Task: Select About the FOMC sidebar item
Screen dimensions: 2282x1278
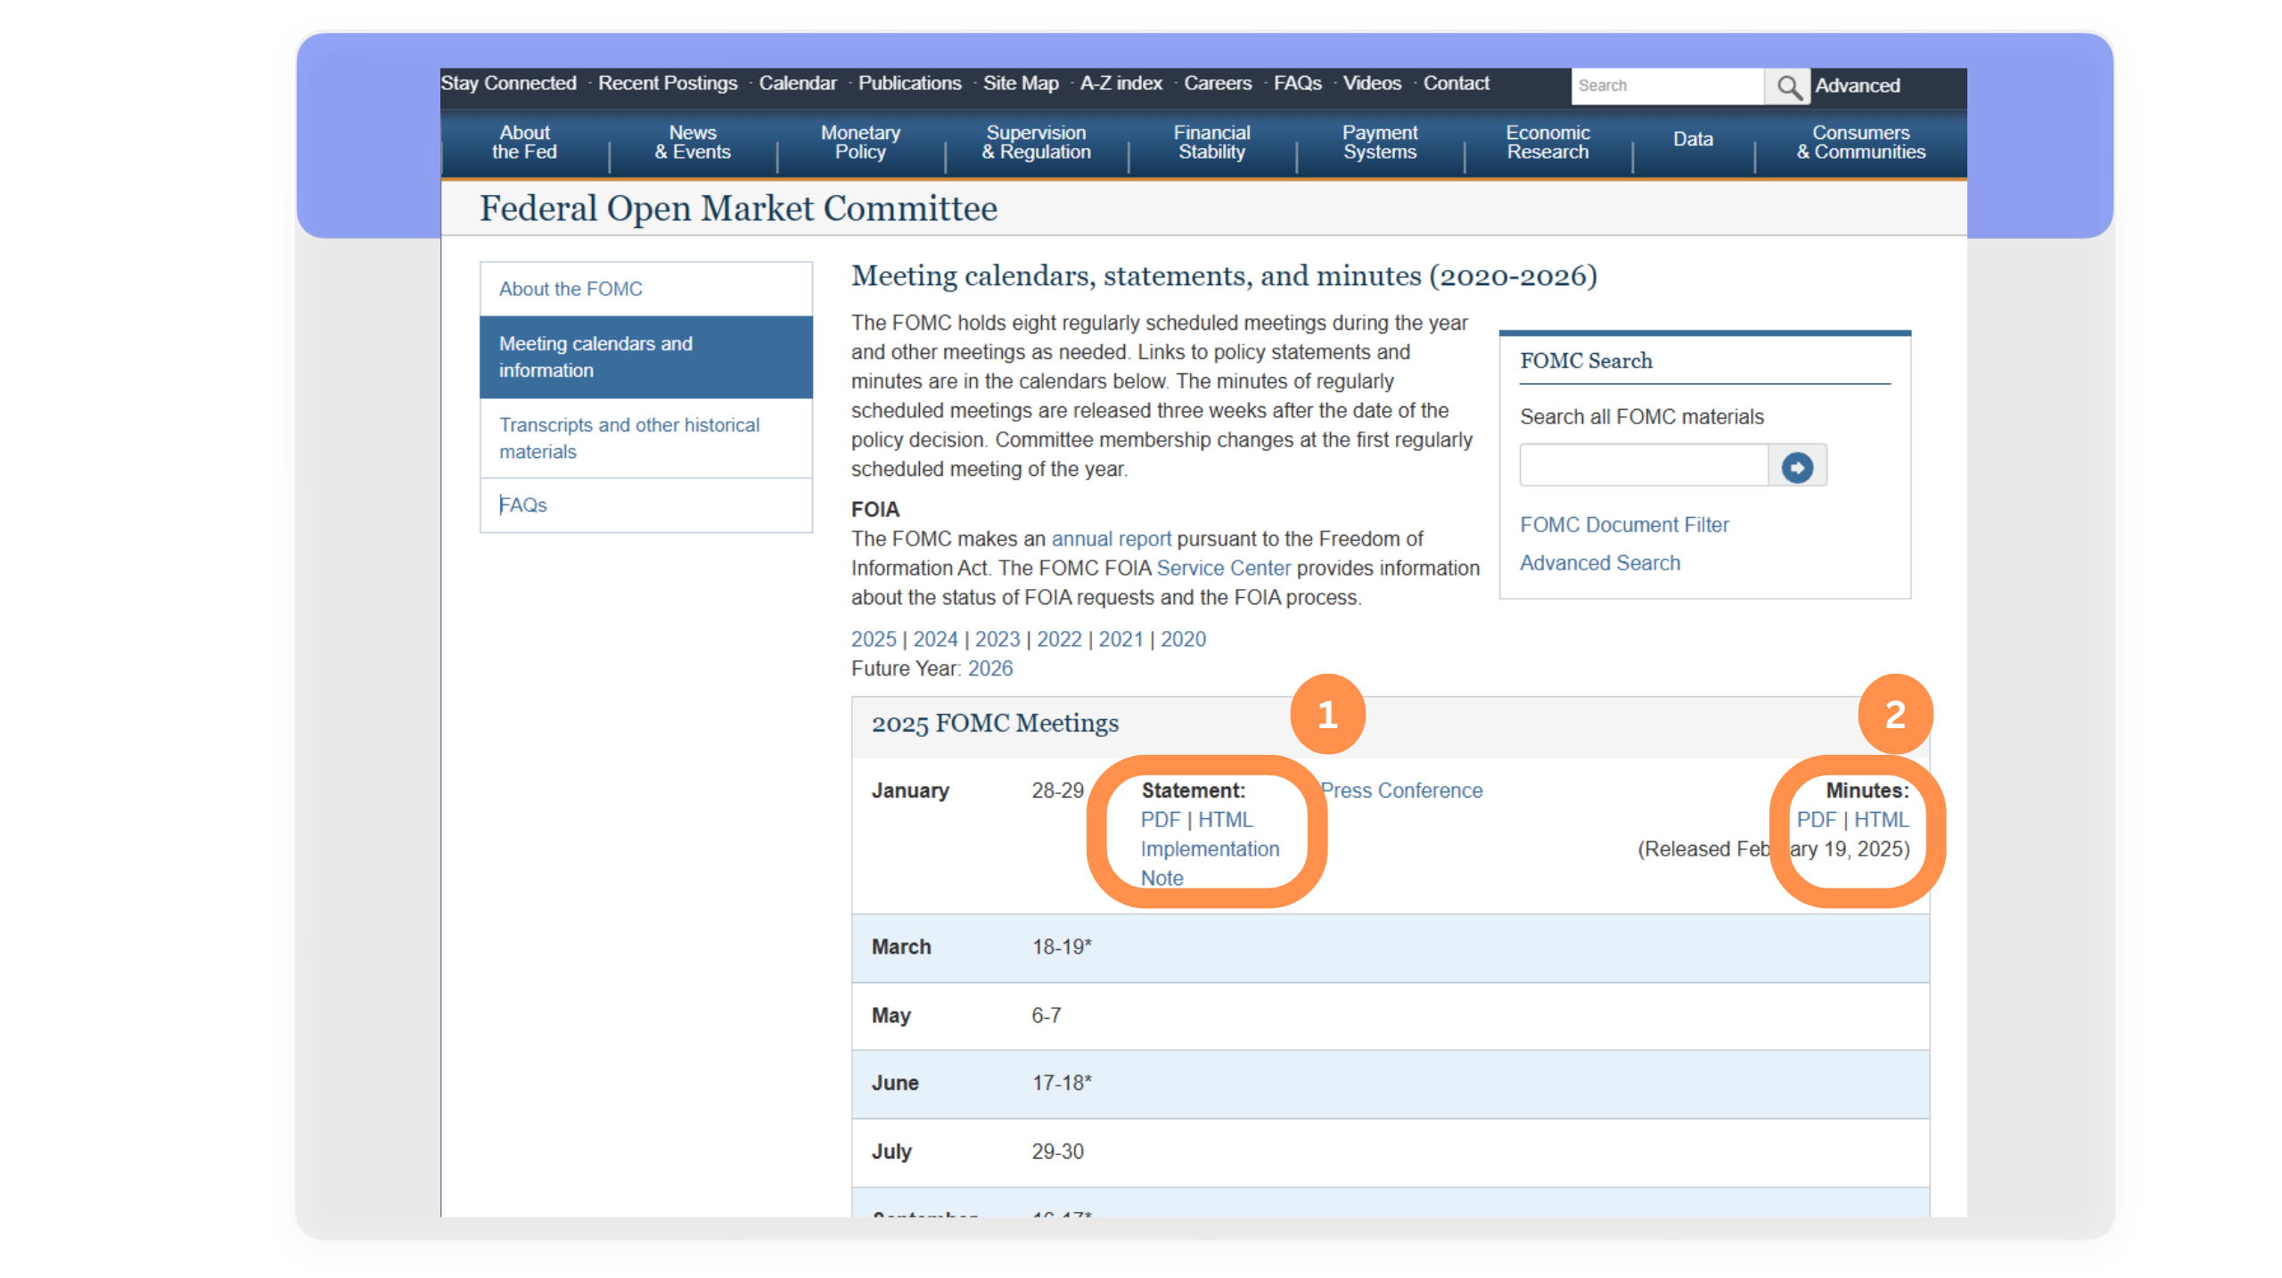Action: pos(646,289)
